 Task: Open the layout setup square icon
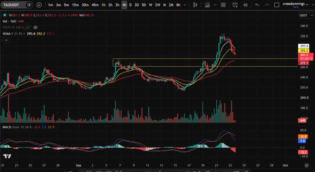(x=277, y=5)
